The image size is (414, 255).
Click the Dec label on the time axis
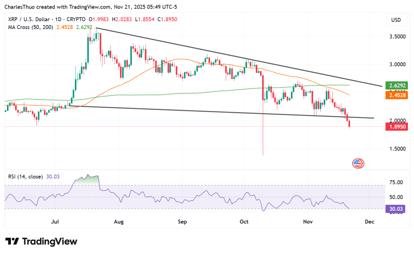click(x=369, y=222)
